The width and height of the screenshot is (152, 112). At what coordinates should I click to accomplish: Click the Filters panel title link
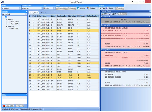pos(4,94)
